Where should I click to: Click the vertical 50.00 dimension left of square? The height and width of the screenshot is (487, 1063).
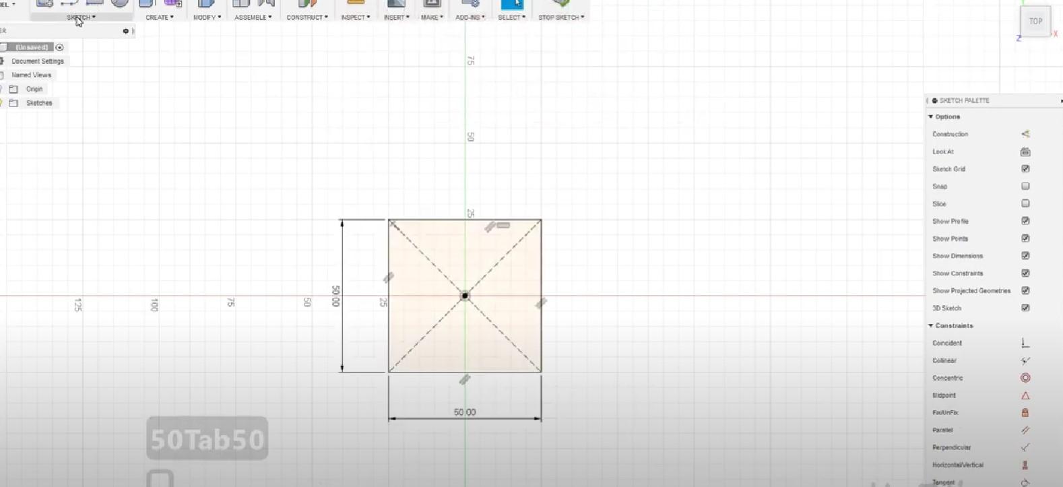(x=335, y=296)
